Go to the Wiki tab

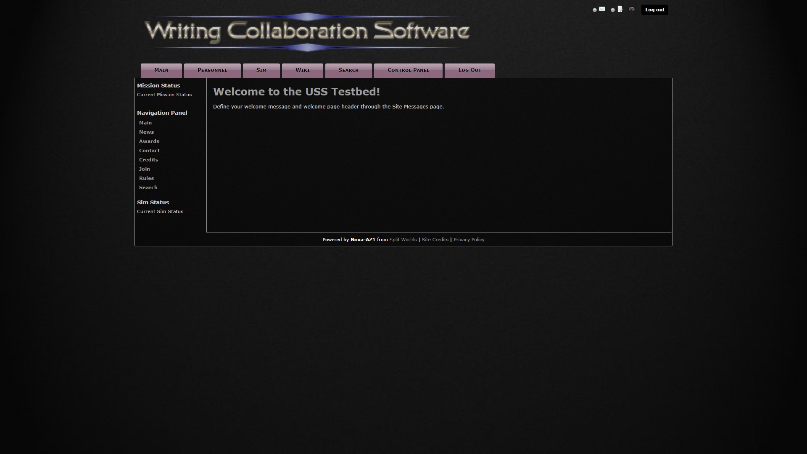pyautogui.click(x=303, y=70)
